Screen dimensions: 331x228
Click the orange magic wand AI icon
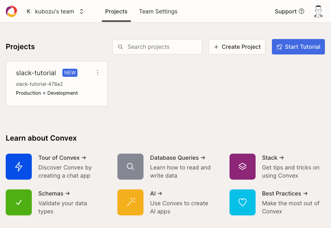130,202
